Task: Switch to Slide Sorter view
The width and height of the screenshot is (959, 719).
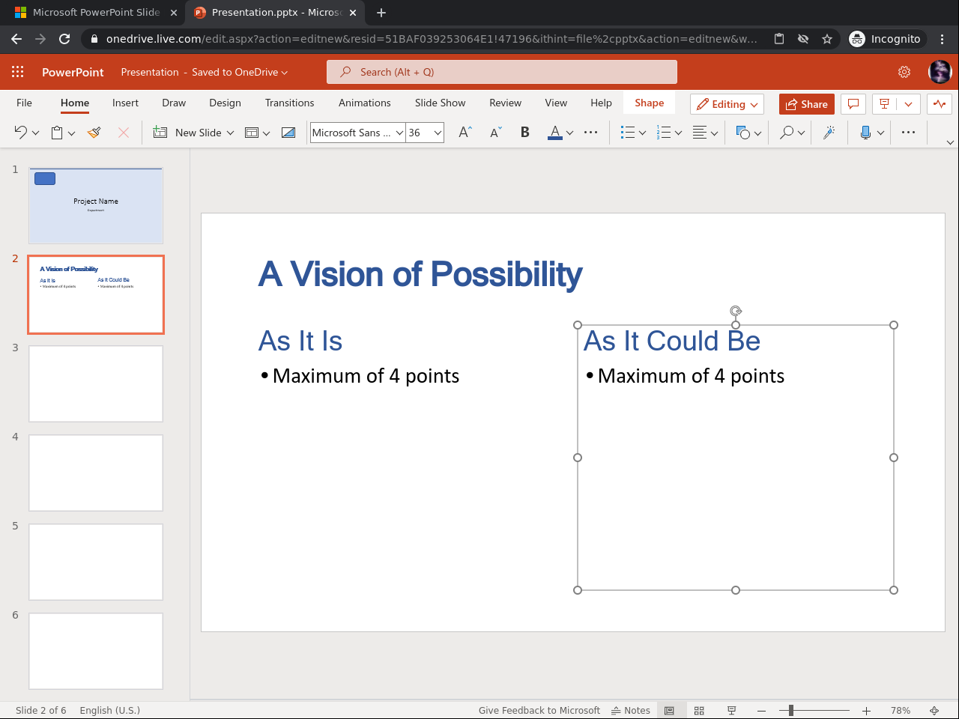Action: 699,710
